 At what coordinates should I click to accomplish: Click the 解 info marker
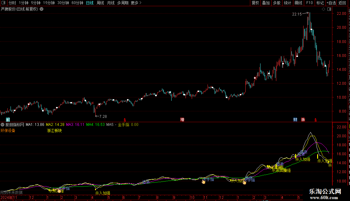[8, 120]
